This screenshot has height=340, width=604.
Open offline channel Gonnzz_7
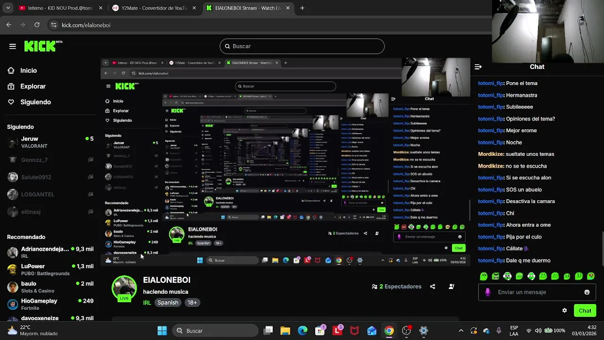pyautogui.click(x=50, y=160)
